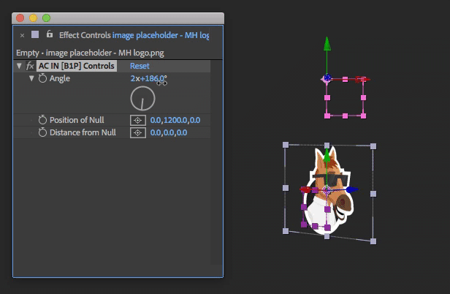Click Distance from Null crosshair picker

(x=137, y=132)
